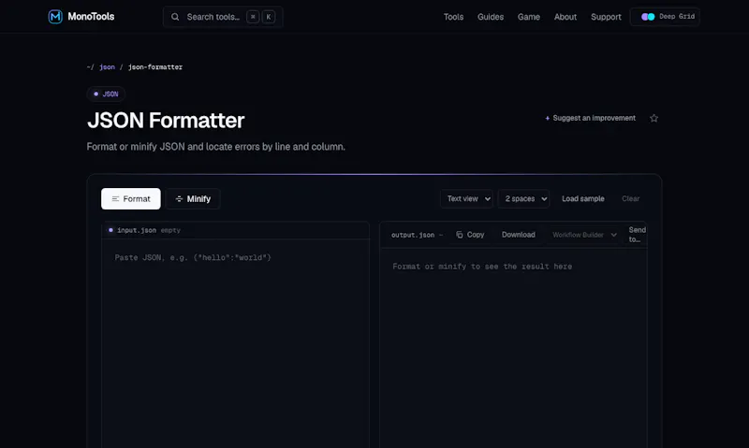Viewport: 749px width, 448px height.
Task: Click the output result pane
Action: point(513,348)
